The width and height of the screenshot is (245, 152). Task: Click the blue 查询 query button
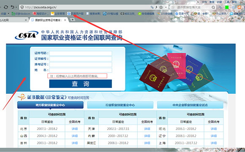(80, 84)
